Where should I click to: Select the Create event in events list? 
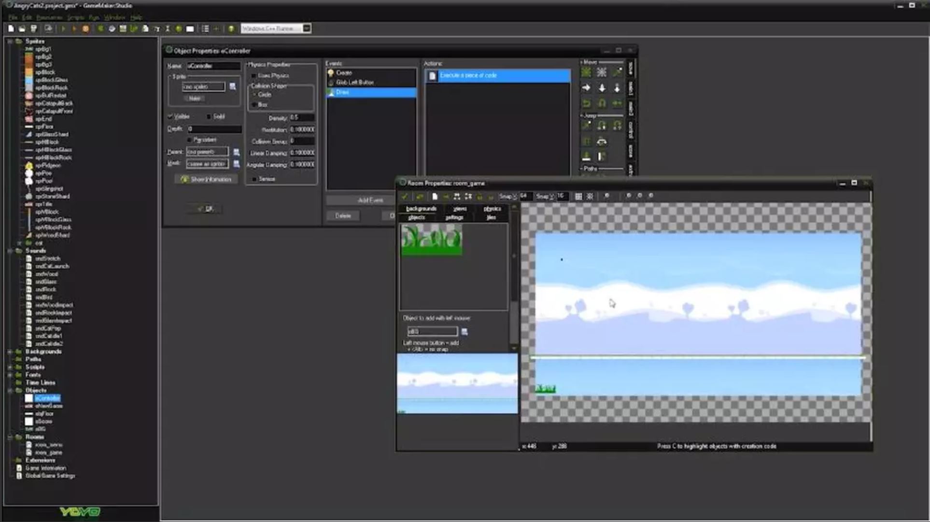point(344,73)
